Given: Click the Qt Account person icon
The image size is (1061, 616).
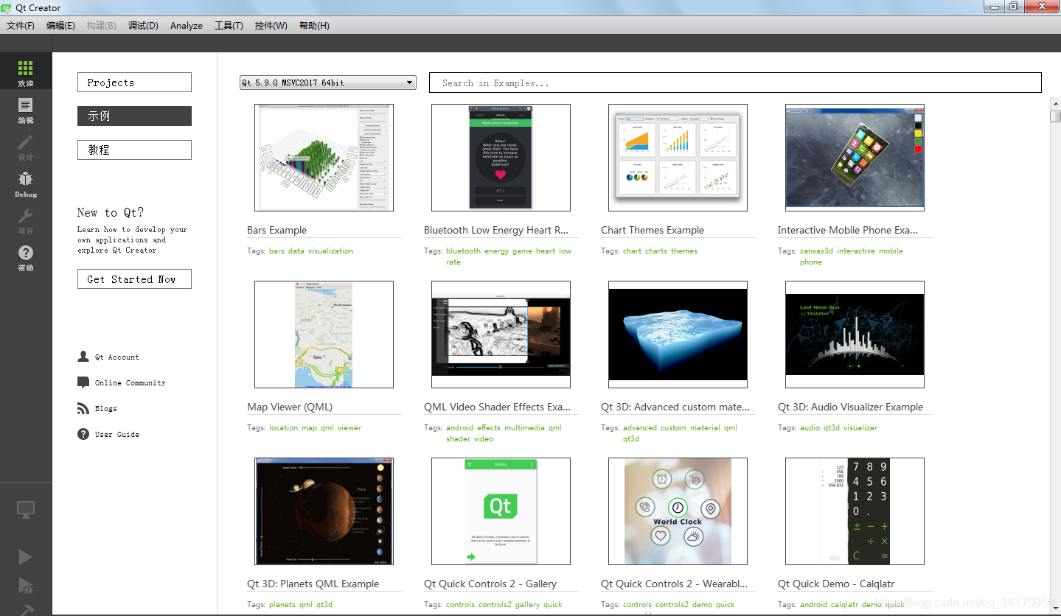Looking at the screenshot, I should point(83,357).
